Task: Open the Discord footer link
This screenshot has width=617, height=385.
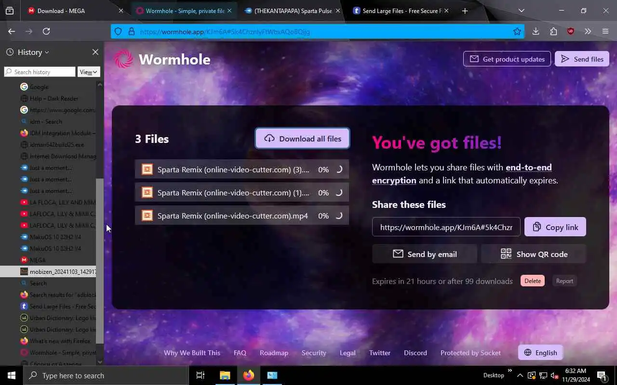Action: coord(416,353)
